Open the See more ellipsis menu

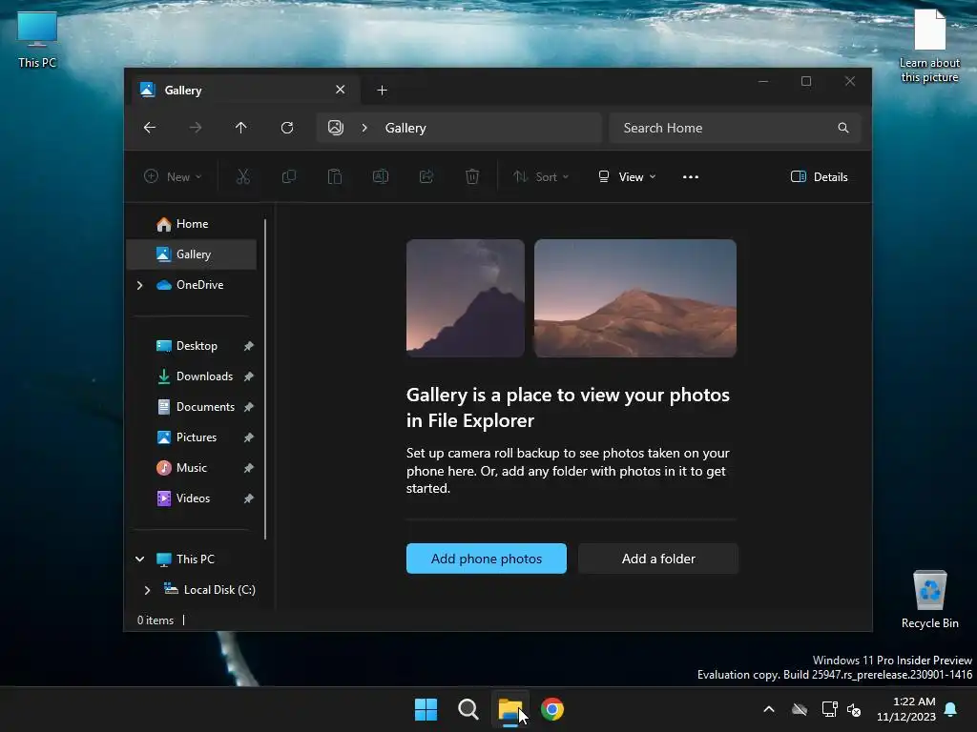click(691, 176)
